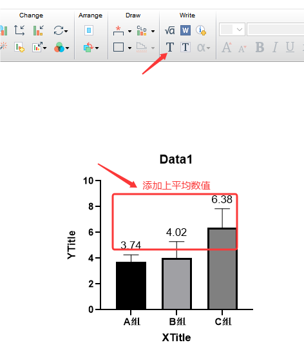Click the Y-axis tick label 6
This screenshot has height=343, width=304.
point(91,232)
